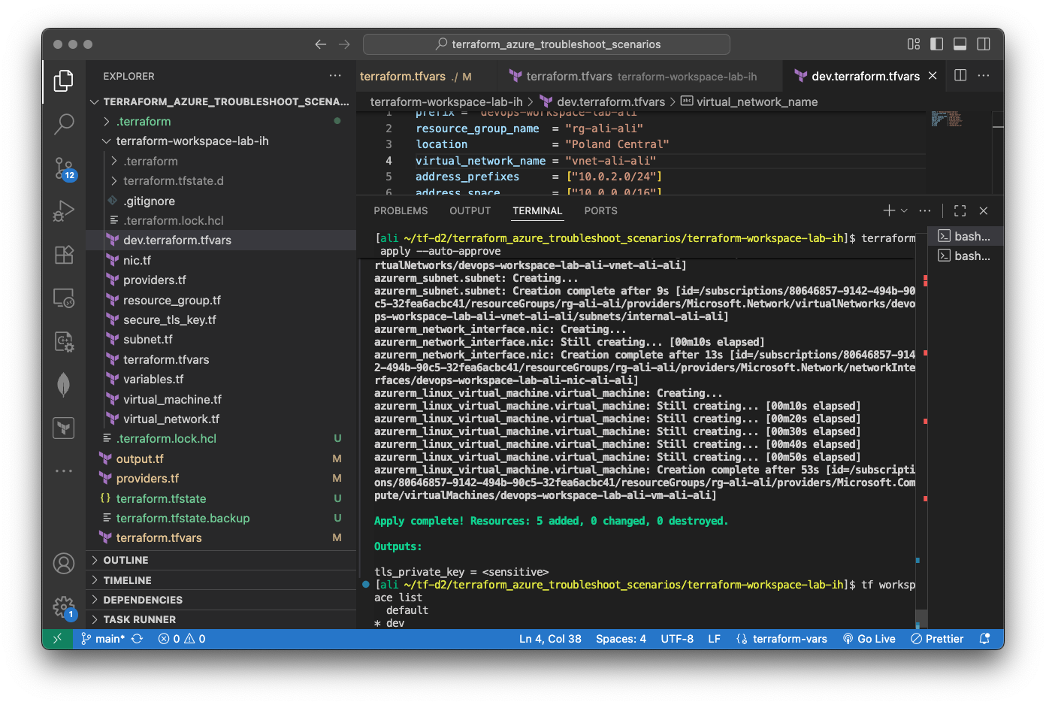Click the virtual_network_name breadcrumb
Image resolution: width=1046 pixels, height=705 pixels.
[x=756, y=101]
